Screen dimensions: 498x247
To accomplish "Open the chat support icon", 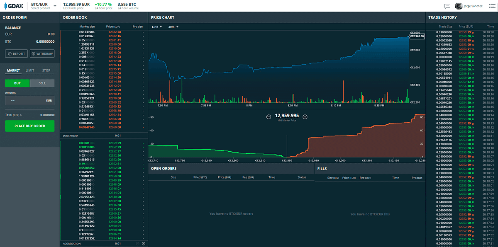I will click(447, 6).
